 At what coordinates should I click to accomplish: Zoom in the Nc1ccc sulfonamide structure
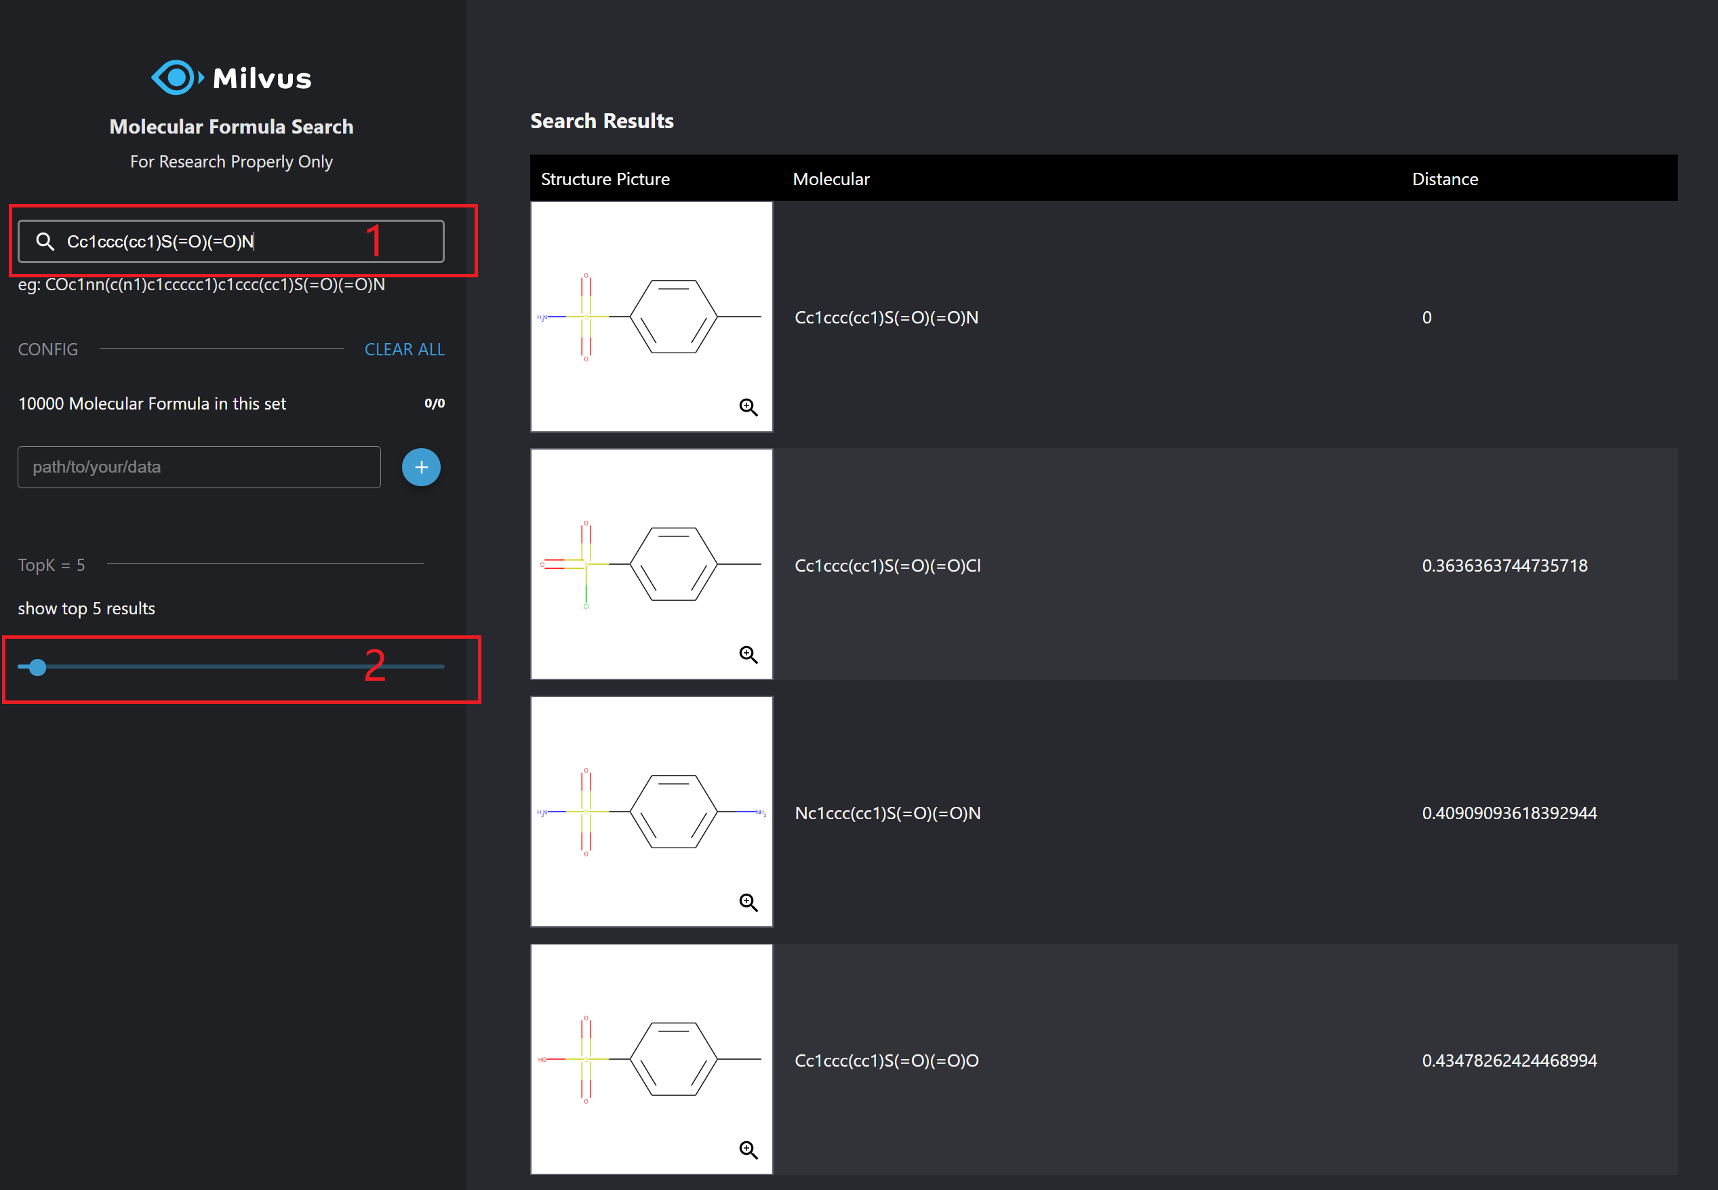748,903
